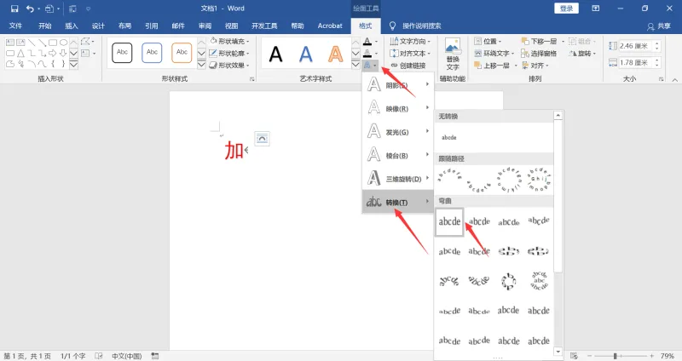Expand the Wrap Text (环绕文字) dropdown
The height and width of the screenshot is (361, 682).
[x=494, y=54]
